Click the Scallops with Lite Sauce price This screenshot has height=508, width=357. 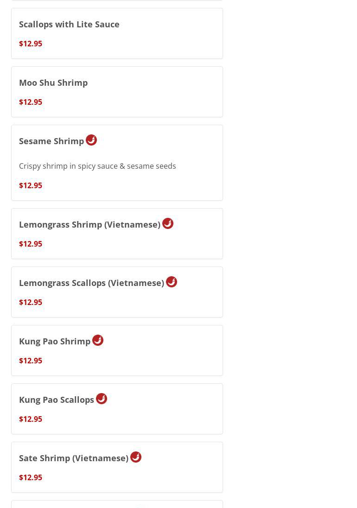point(31,44)
